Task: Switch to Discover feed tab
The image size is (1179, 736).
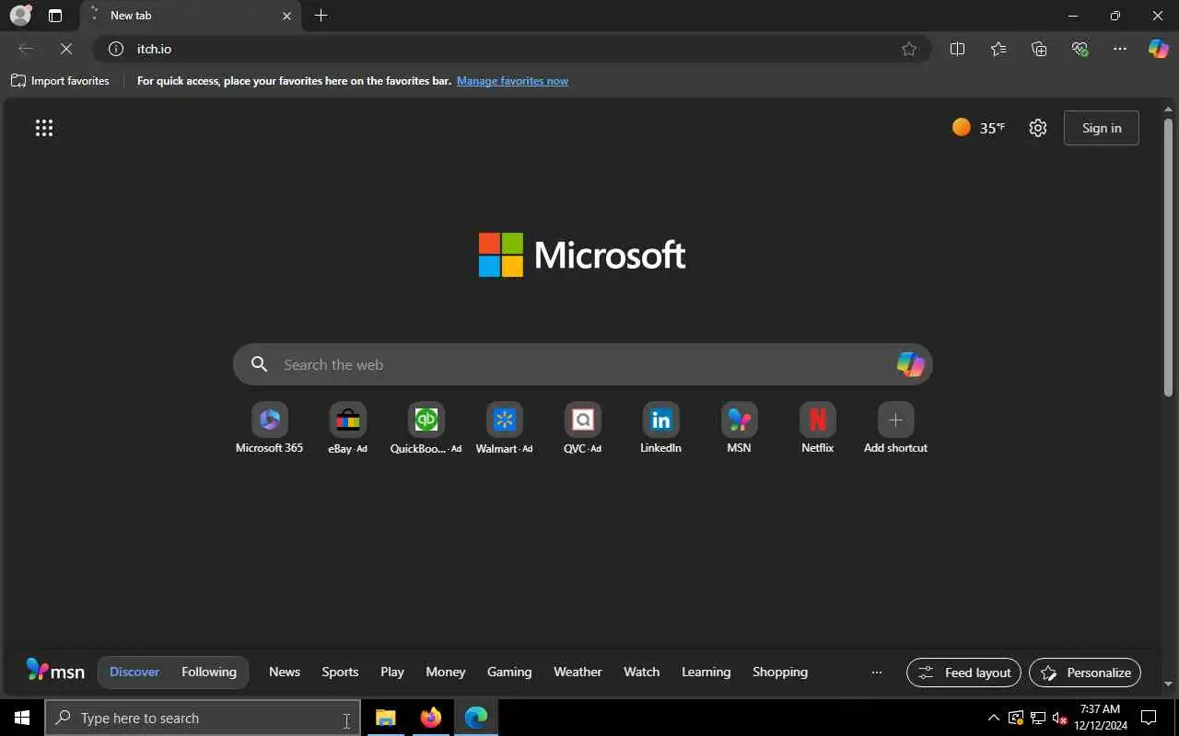Action: point(134,672)
